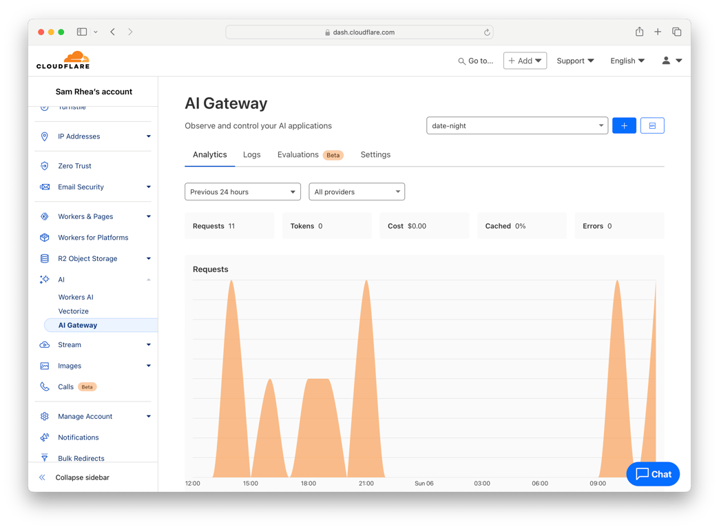Open the blue Chat widget
Screen dimensions: 719x529
[x=652, y=474]
